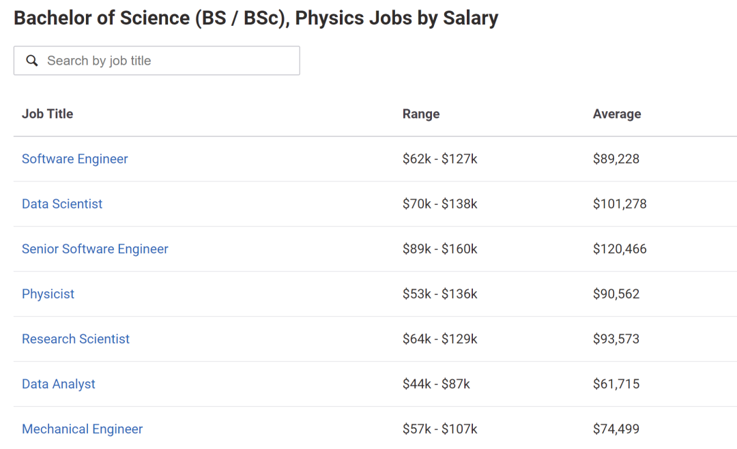
Task: Open the Software Engineer job link
Action: coord(75,159)
